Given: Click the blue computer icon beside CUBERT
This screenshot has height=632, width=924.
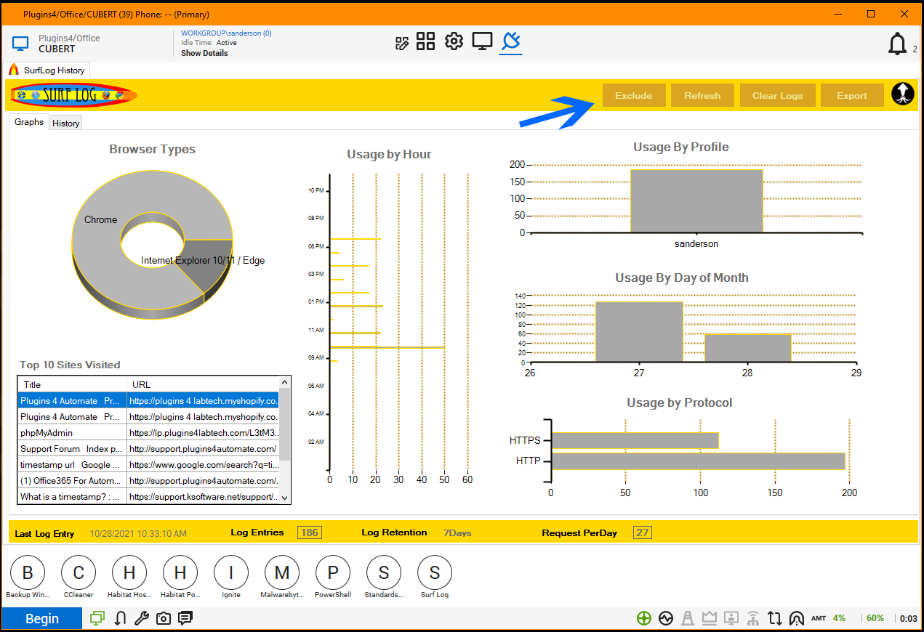Looking at the screenshot, I should coord(20,44).
